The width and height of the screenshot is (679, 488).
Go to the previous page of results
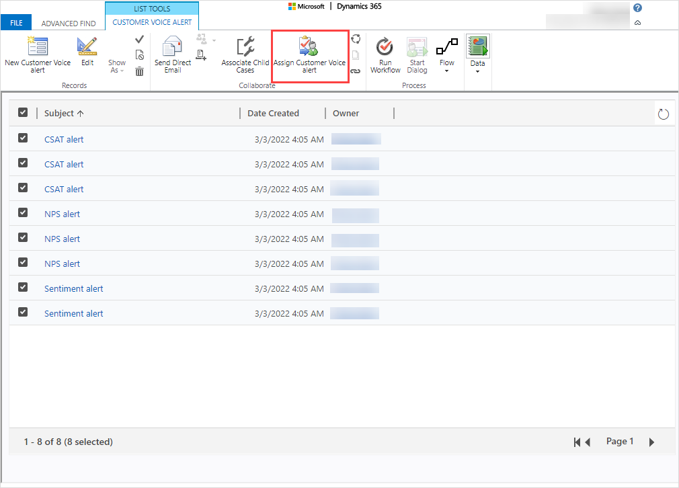(588, 442)
